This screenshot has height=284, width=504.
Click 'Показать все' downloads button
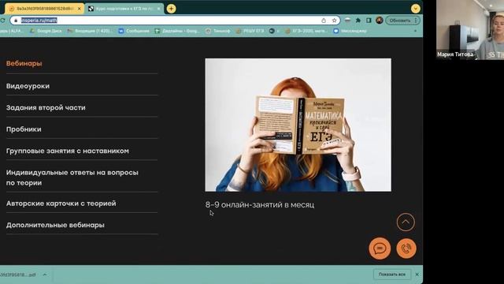(x=392, y=275)
